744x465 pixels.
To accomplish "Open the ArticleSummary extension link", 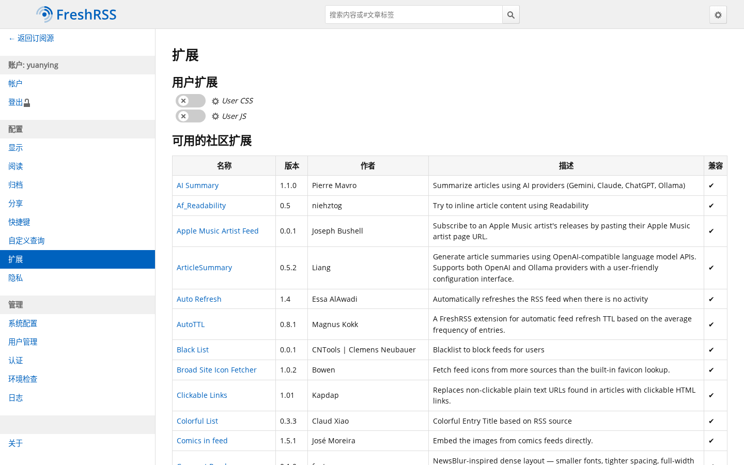I will 204,268.
